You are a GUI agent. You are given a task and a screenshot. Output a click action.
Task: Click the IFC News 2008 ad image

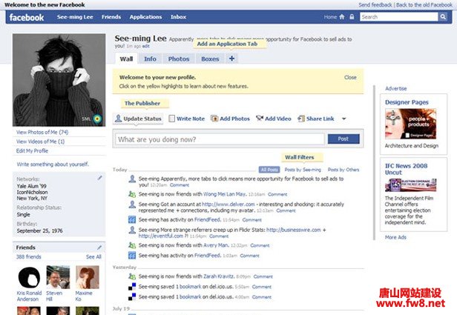pos(411,185)
